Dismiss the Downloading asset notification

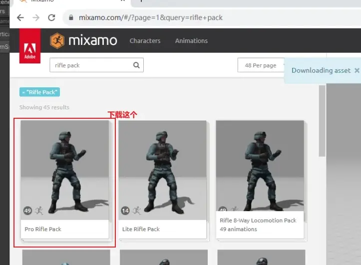(x=357, y=70)
